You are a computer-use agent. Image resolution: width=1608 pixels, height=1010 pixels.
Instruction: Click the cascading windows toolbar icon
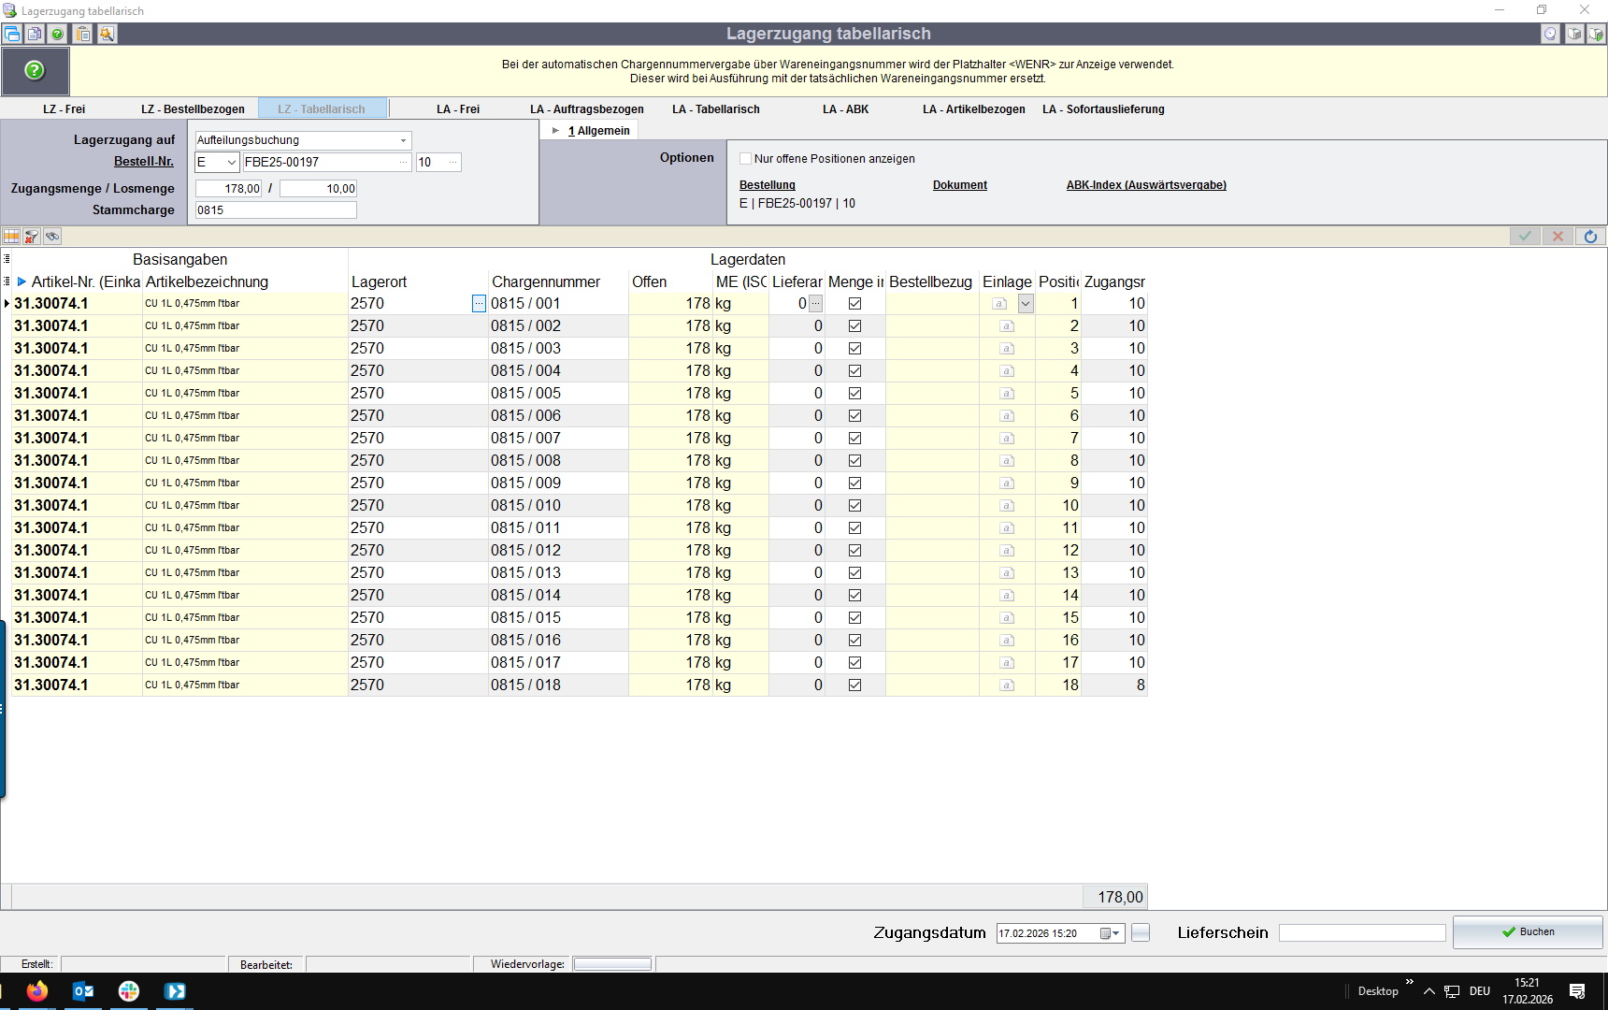[12, 35]
